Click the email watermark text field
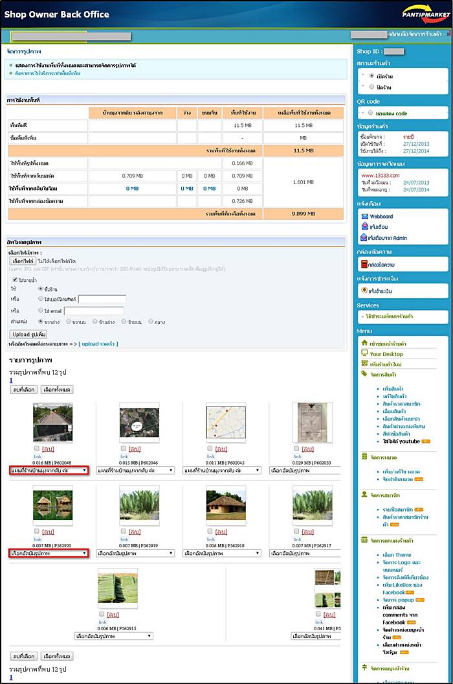 pos(93,311)
